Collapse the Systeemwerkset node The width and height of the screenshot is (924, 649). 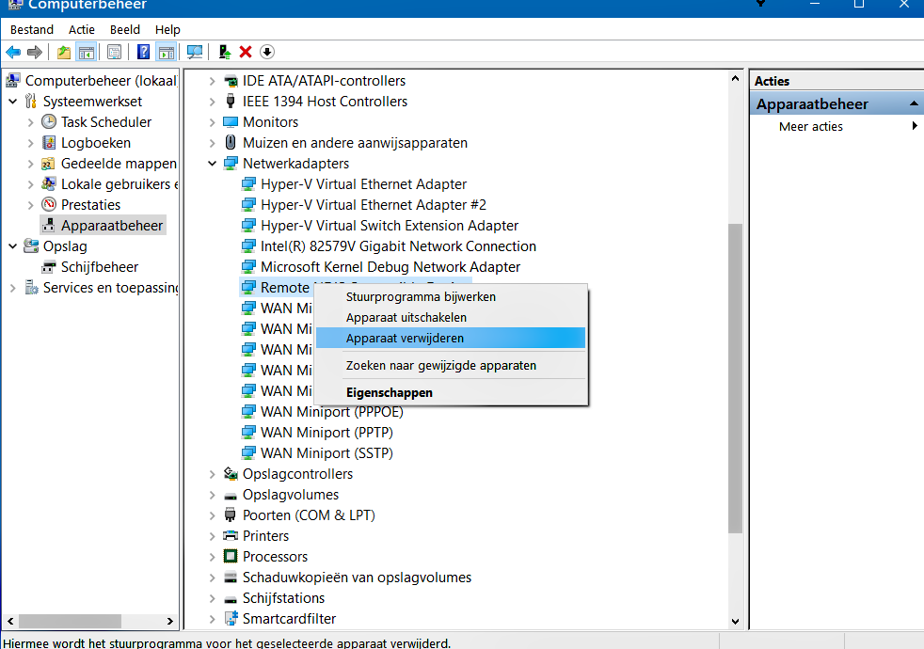[x=13, y=102]
